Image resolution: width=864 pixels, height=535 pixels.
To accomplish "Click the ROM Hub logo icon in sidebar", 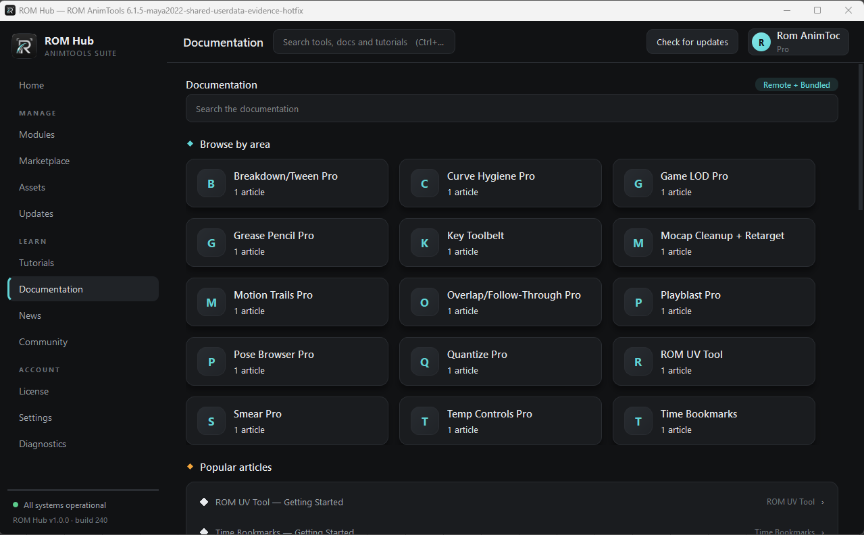I will (24, 46).
